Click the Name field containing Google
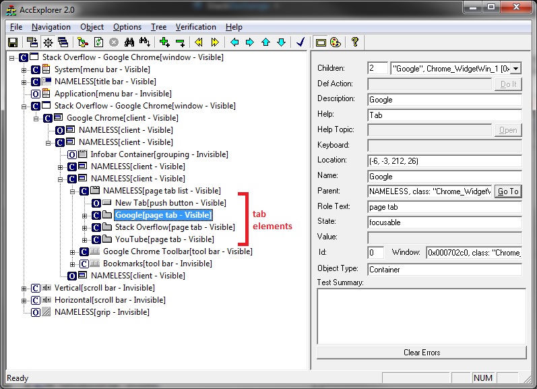 [445, 177]
